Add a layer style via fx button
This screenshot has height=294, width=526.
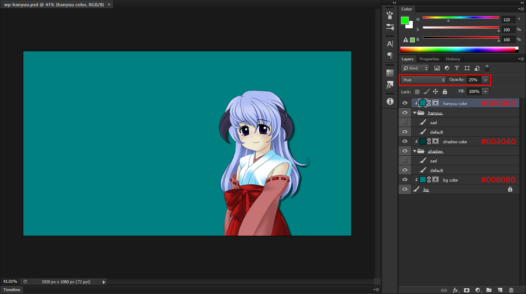[456, 290]
